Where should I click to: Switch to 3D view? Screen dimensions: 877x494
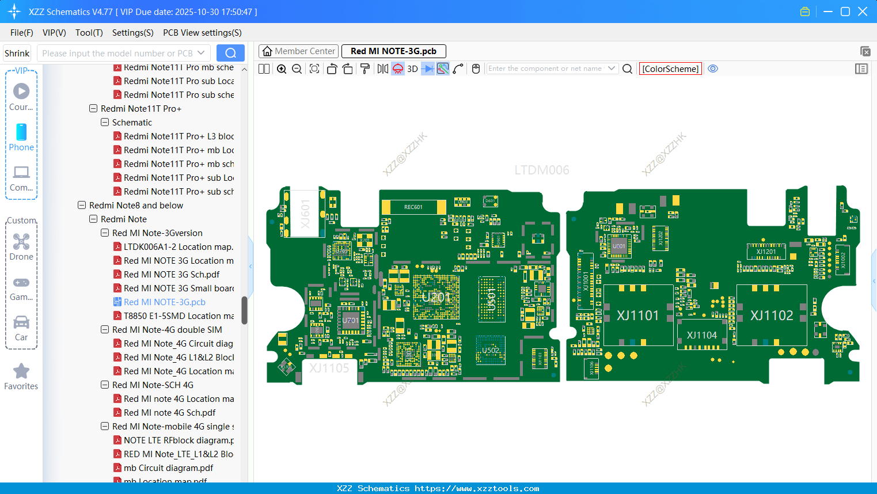(412, 69)
